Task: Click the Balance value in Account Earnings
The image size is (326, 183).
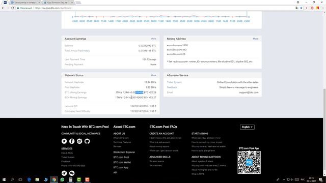Action: coord(147,46)
